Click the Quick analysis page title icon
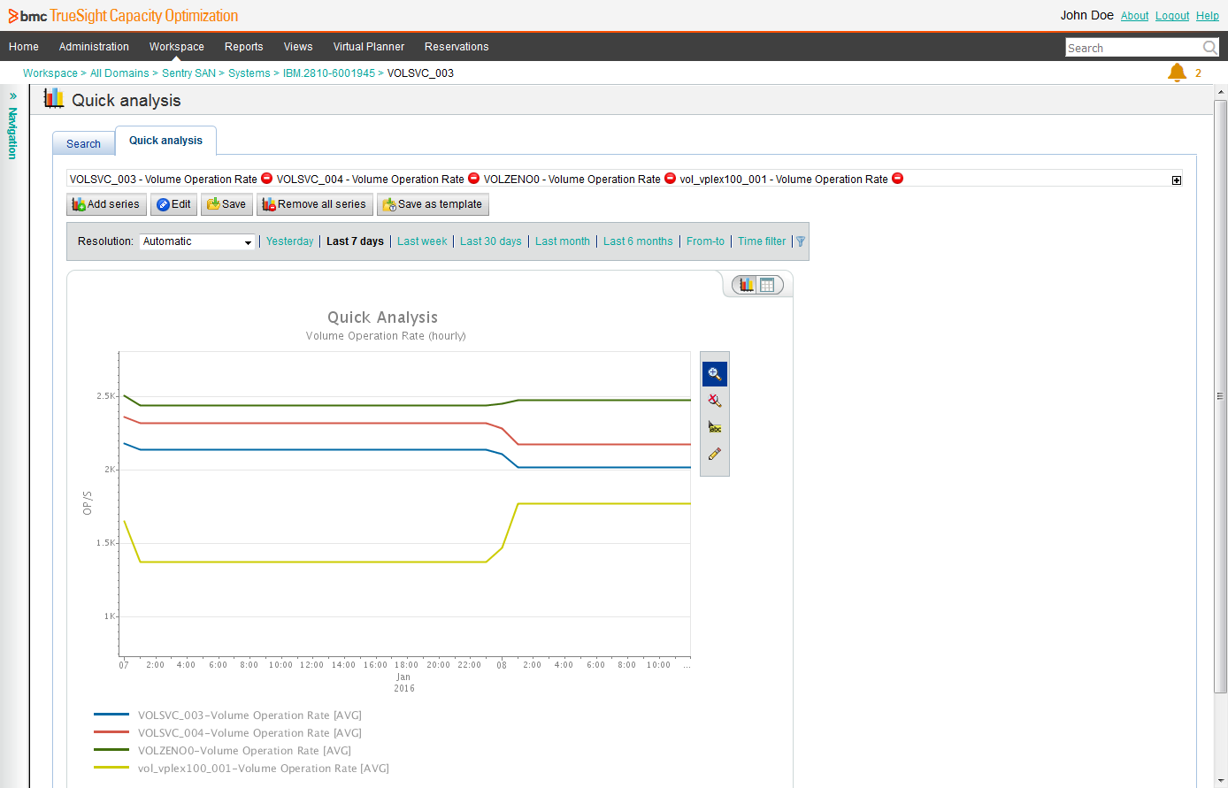Image resolution: width=1228 pixels, height=788 pixels. pos(54,99)
